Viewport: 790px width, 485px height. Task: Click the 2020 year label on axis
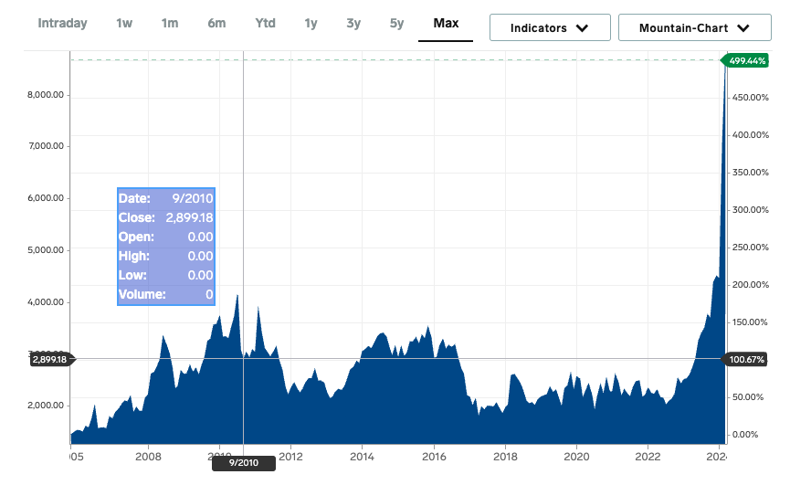(x=576, y=456)
